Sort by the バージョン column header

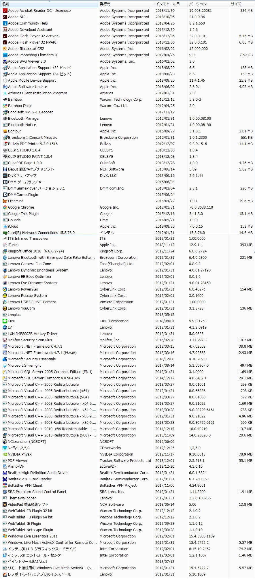[208, 4]
